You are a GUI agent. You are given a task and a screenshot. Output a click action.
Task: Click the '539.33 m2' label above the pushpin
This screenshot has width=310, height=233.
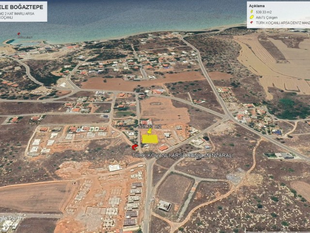(x=150, y=127)
